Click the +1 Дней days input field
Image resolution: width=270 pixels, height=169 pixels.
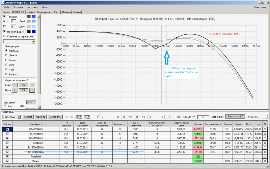click(13, 21)
